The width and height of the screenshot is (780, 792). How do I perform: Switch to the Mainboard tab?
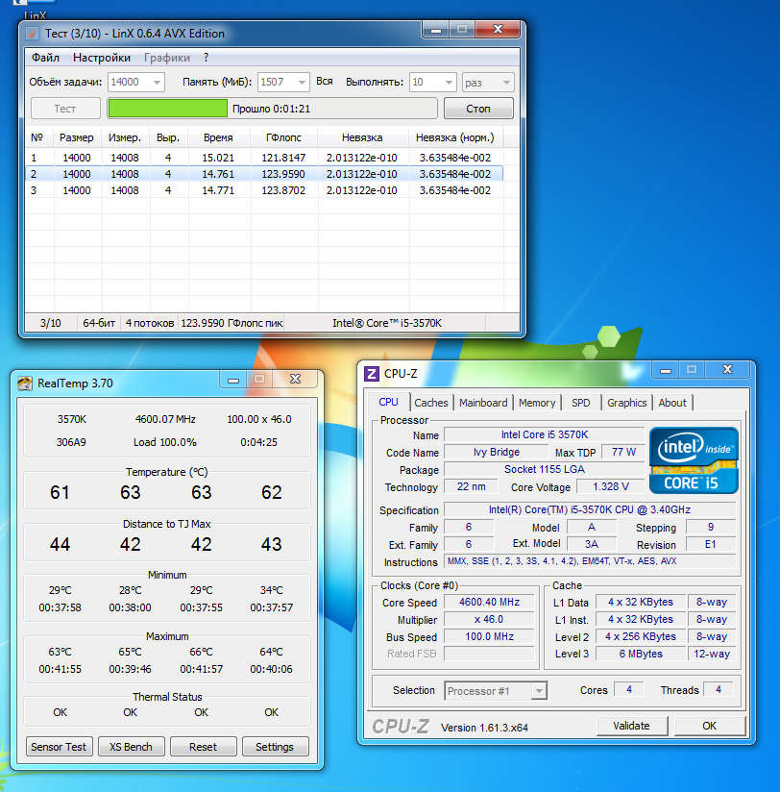click(x=483, y=403)
